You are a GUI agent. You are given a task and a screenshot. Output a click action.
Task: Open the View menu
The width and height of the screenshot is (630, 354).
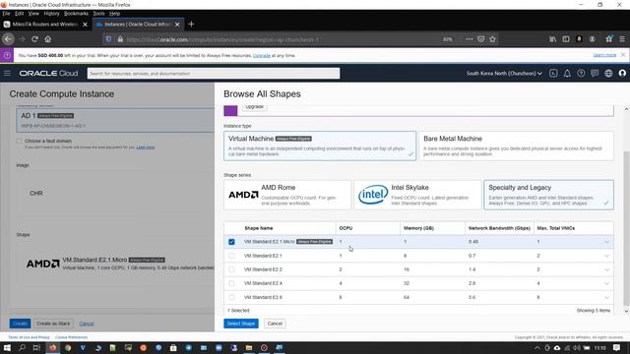[33, 13]
